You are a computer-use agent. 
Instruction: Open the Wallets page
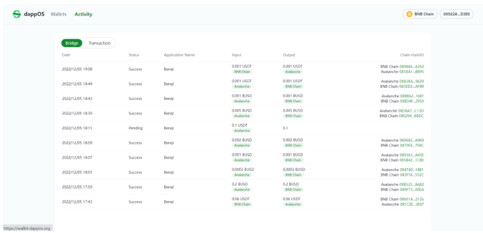pos(58,14)
